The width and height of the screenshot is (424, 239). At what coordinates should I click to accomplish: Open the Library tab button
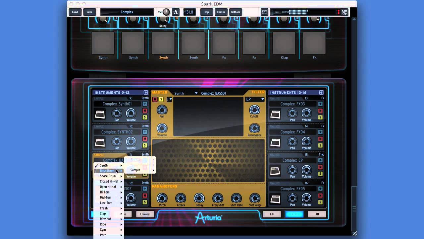pyautogui.click(x=145, y=214)
